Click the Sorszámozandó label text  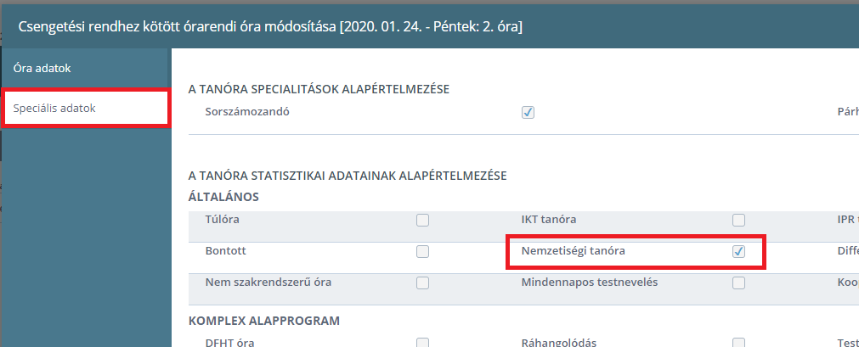247,112
